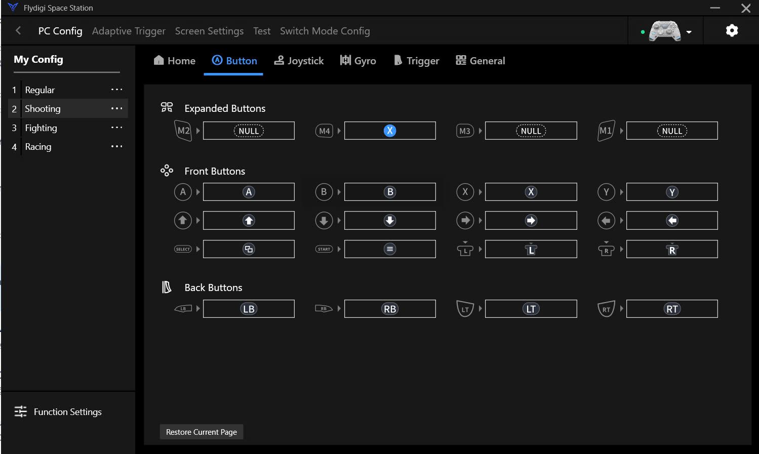Image resolution: width=759 pixels, height=454 pixels.
Task: Click the Restore Current Page button
Action: tap(202, 432)
